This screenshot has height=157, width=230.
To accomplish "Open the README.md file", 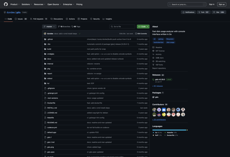I will point(52,123).
